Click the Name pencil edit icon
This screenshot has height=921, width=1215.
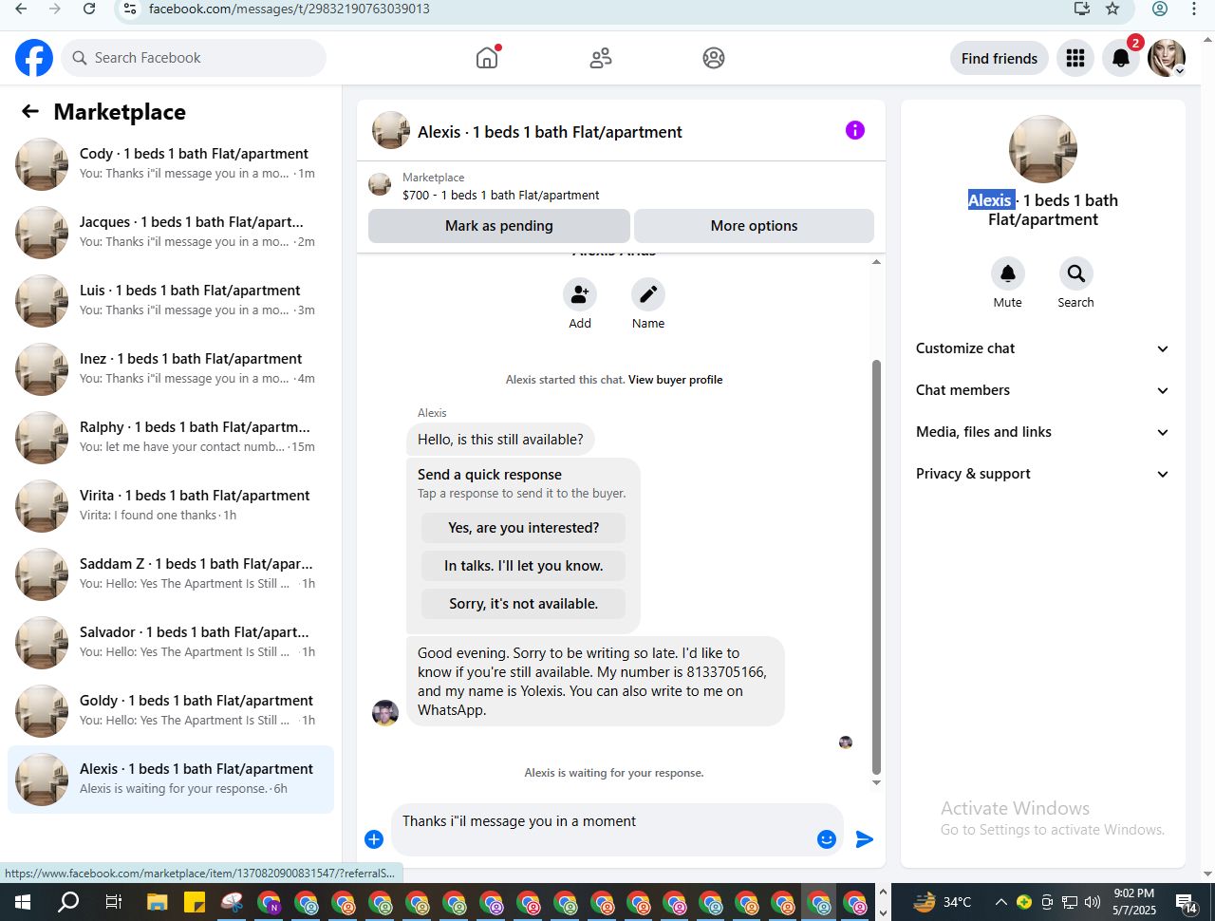[648, 294]
